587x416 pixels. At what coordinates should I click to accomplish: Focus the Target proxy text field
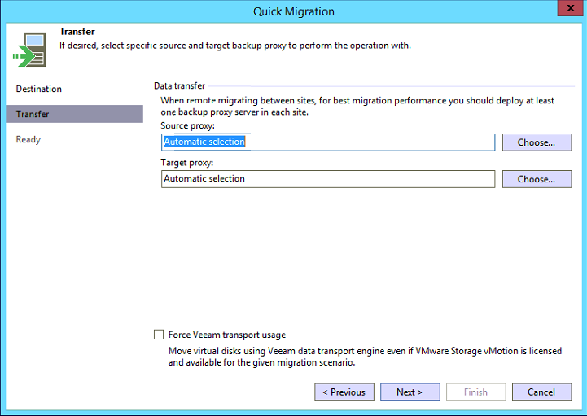(327, 179)
